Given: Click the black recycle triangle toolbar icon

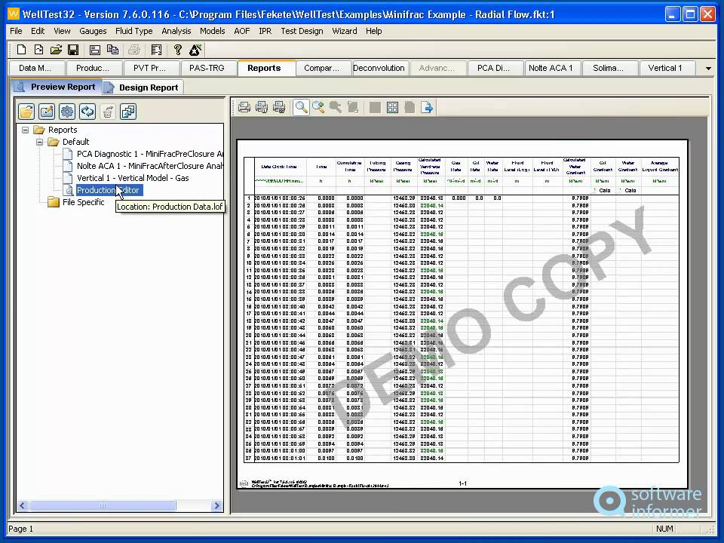Looking at the screenshot, I should [x=195, y=50].
